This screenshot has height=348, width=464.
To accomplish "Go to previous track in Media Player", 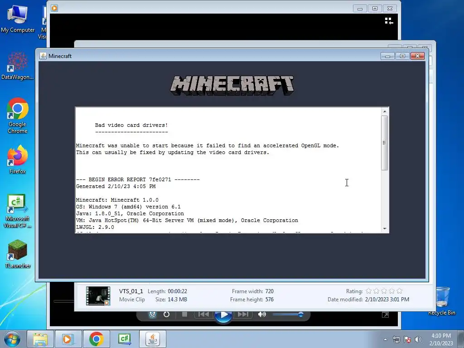I will coord(203,314).
